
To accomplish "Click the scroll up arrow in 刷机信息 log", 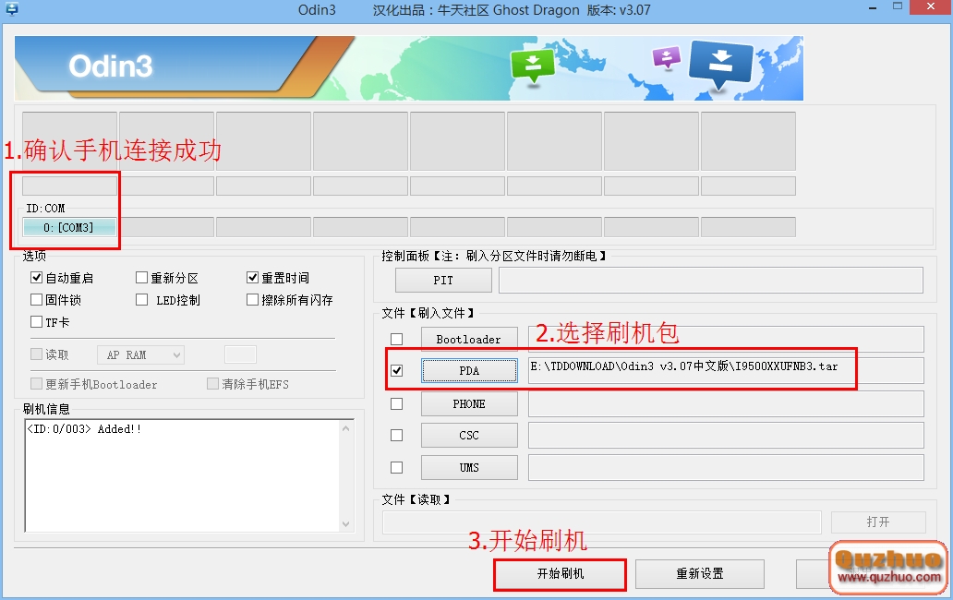I will click(345, 428).
